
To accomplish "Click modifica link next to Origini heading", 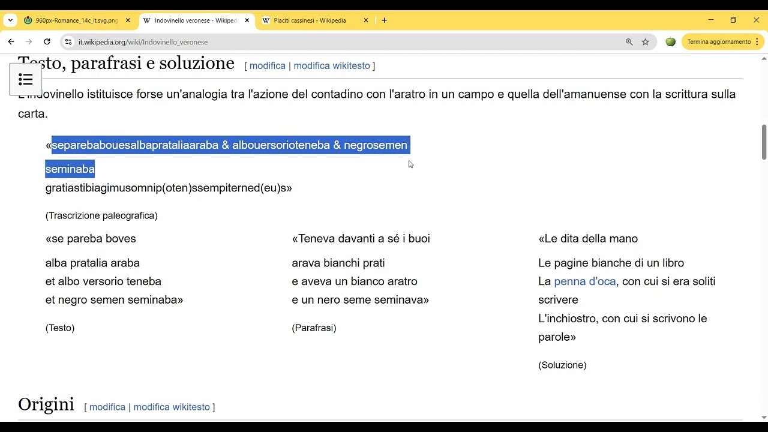I will (x=107, y=407).
